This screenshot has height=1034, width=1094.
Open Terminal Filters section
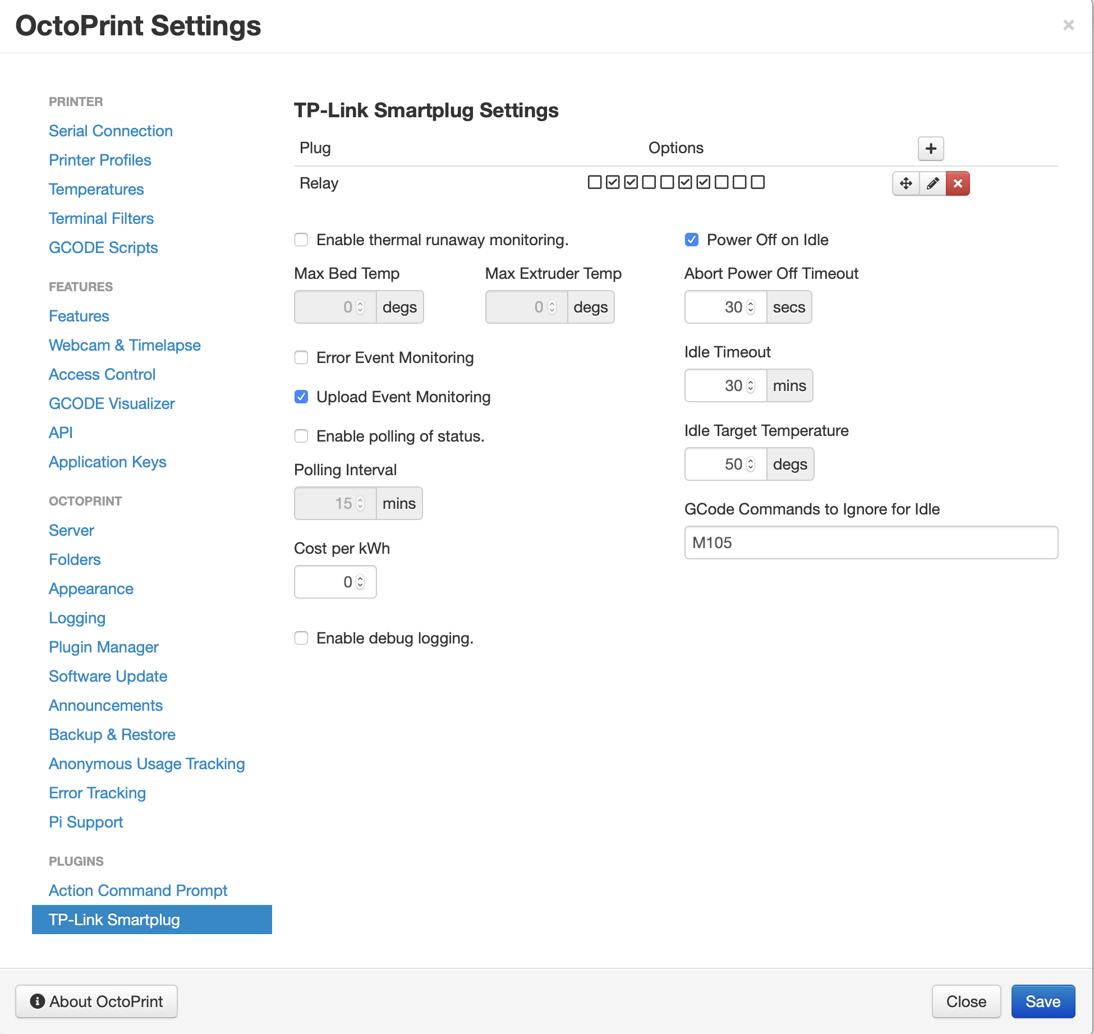pyautogui.click(x=101, y=219)
